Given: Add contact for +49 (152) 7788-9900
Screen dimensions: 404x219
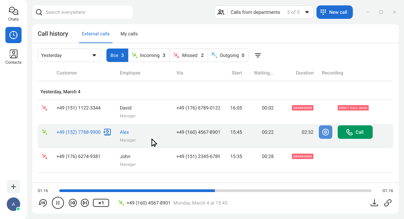Looking at the screenshot, I should (x=107, y=132).
